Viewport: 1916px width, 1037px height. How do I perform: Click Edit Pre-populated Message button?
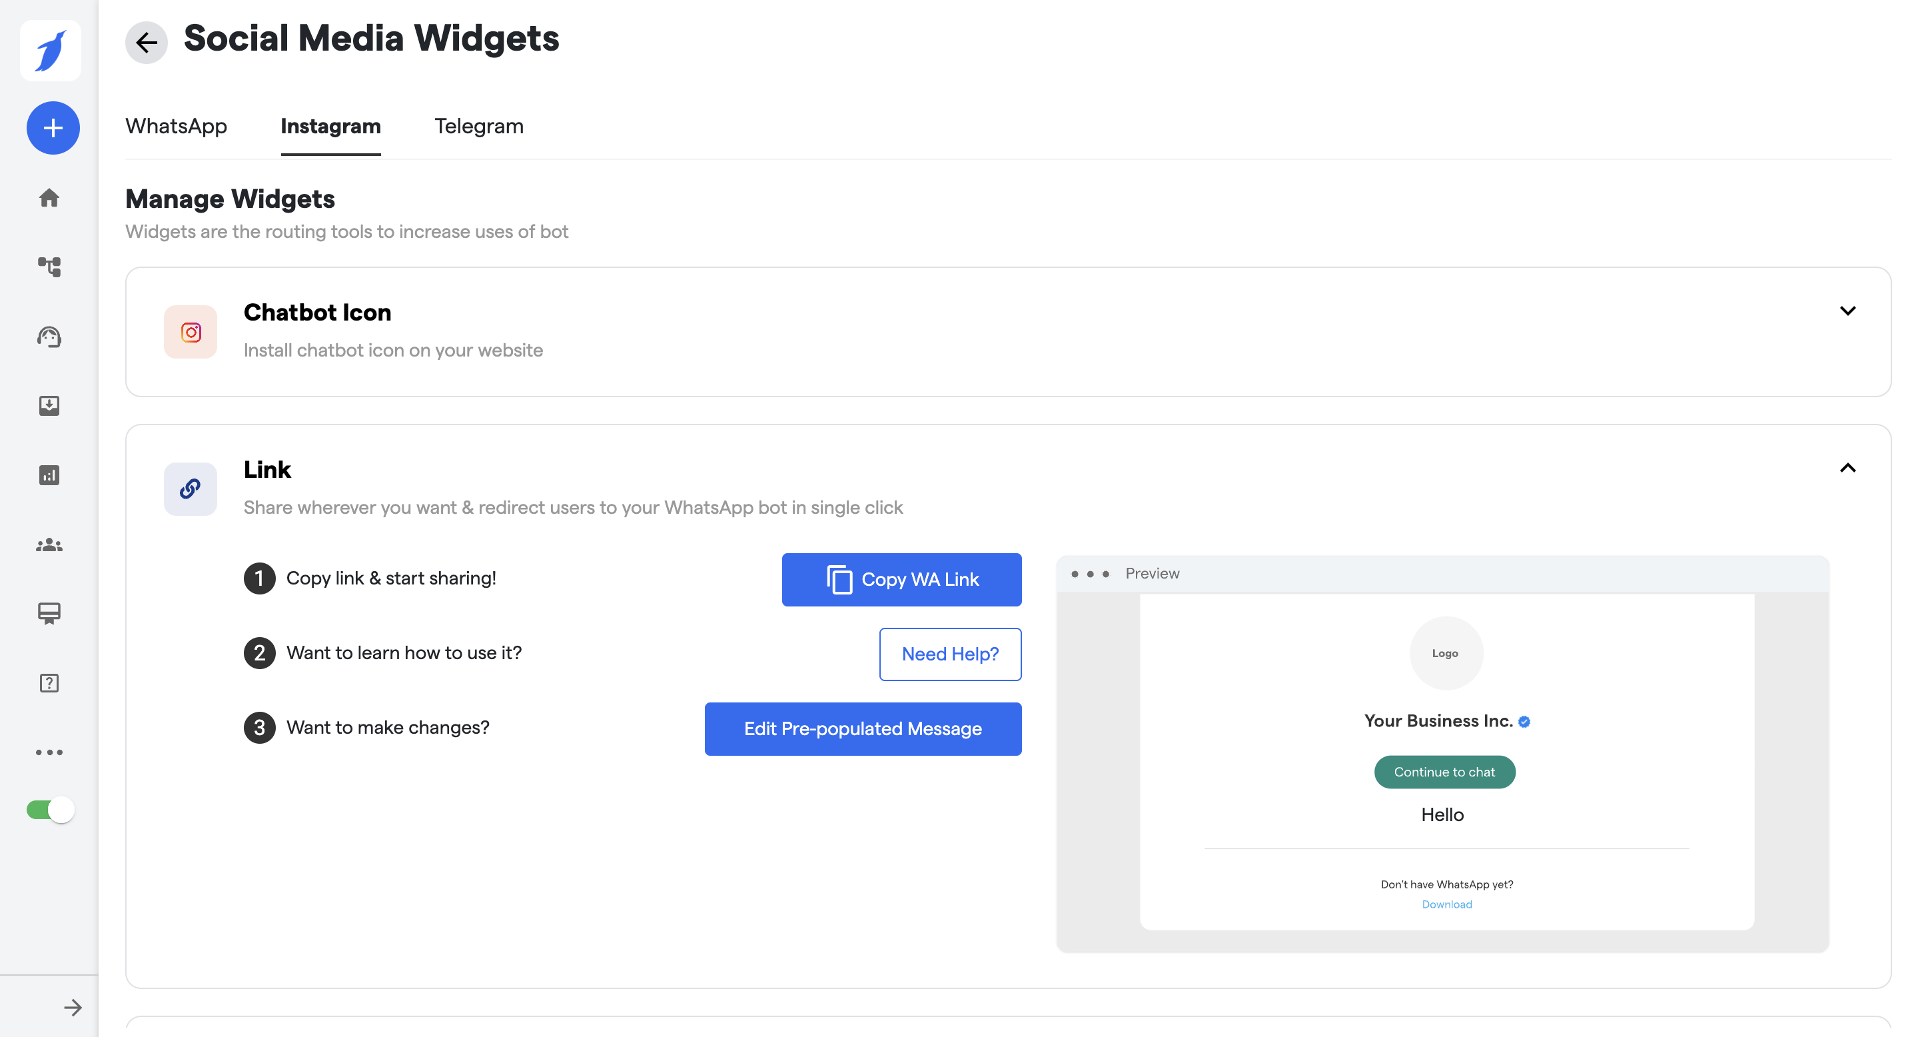coord(862,729)
